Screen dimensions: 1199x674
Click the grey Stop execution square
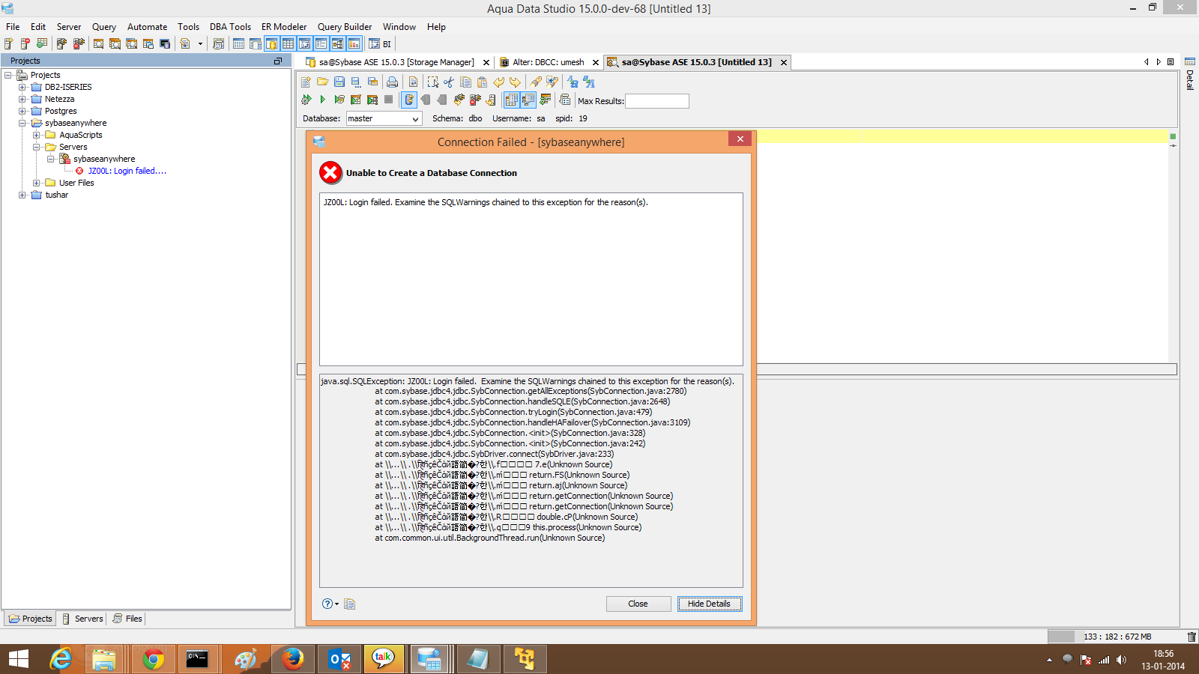click(388, 100)
